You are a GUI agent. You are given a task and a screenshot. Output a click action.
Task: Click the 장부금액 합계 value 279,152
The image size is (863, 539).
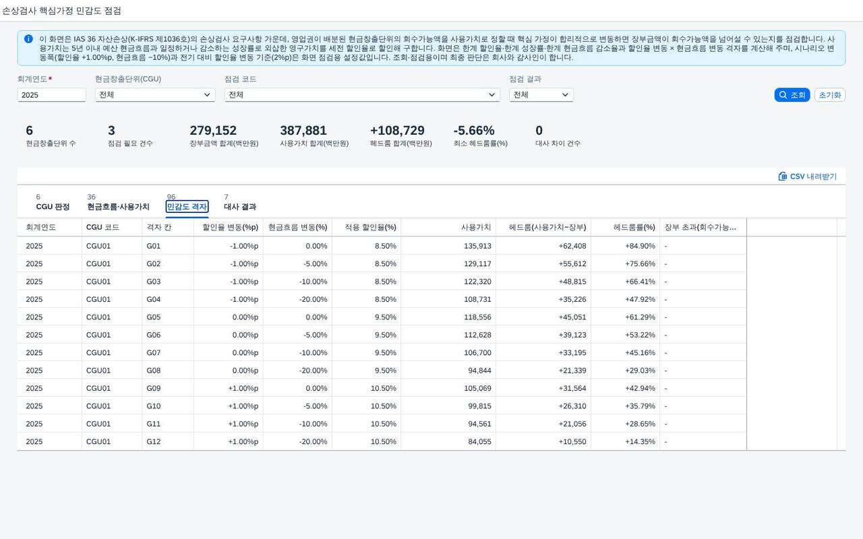click(x=213, y=131)
